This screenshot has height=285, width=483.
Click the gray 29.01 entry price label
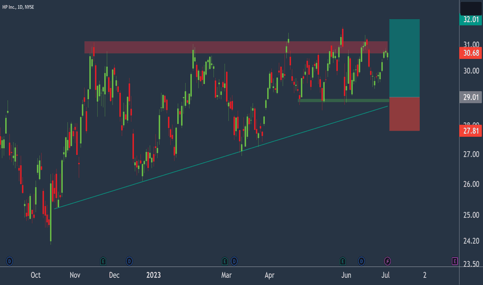click(471, 97)
